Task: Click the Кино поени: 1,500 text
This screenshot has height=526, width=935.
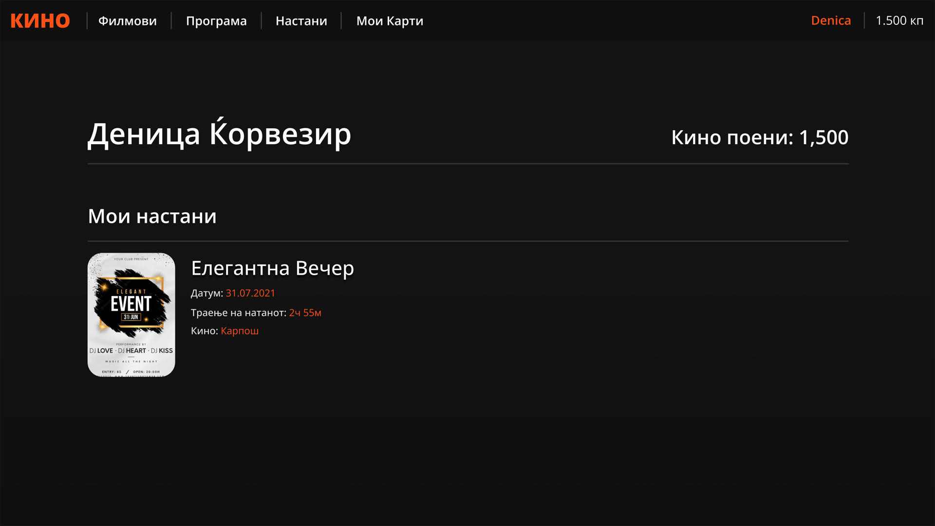Action: point(759,137)
